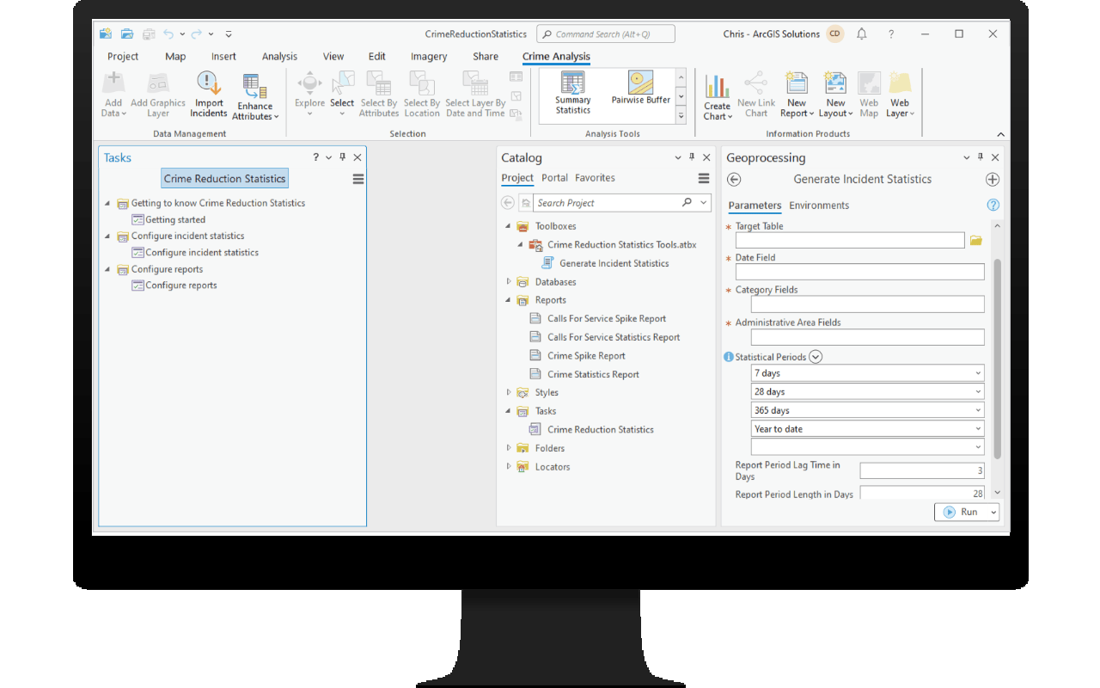The height and width of the screenshot is (688, 1100).
Task: Collapse the Toolboxes tree node
Action: [x=509, y=226]
